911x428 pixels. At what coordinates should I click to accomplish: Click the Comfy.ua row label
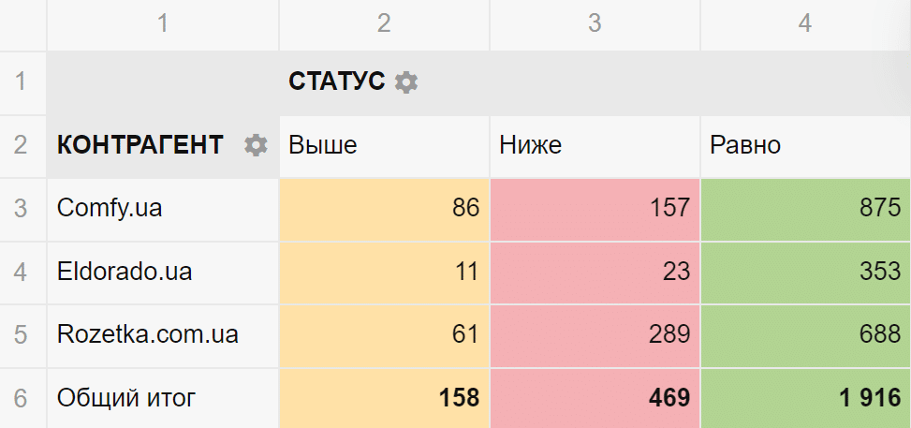(x=110, y=208)
